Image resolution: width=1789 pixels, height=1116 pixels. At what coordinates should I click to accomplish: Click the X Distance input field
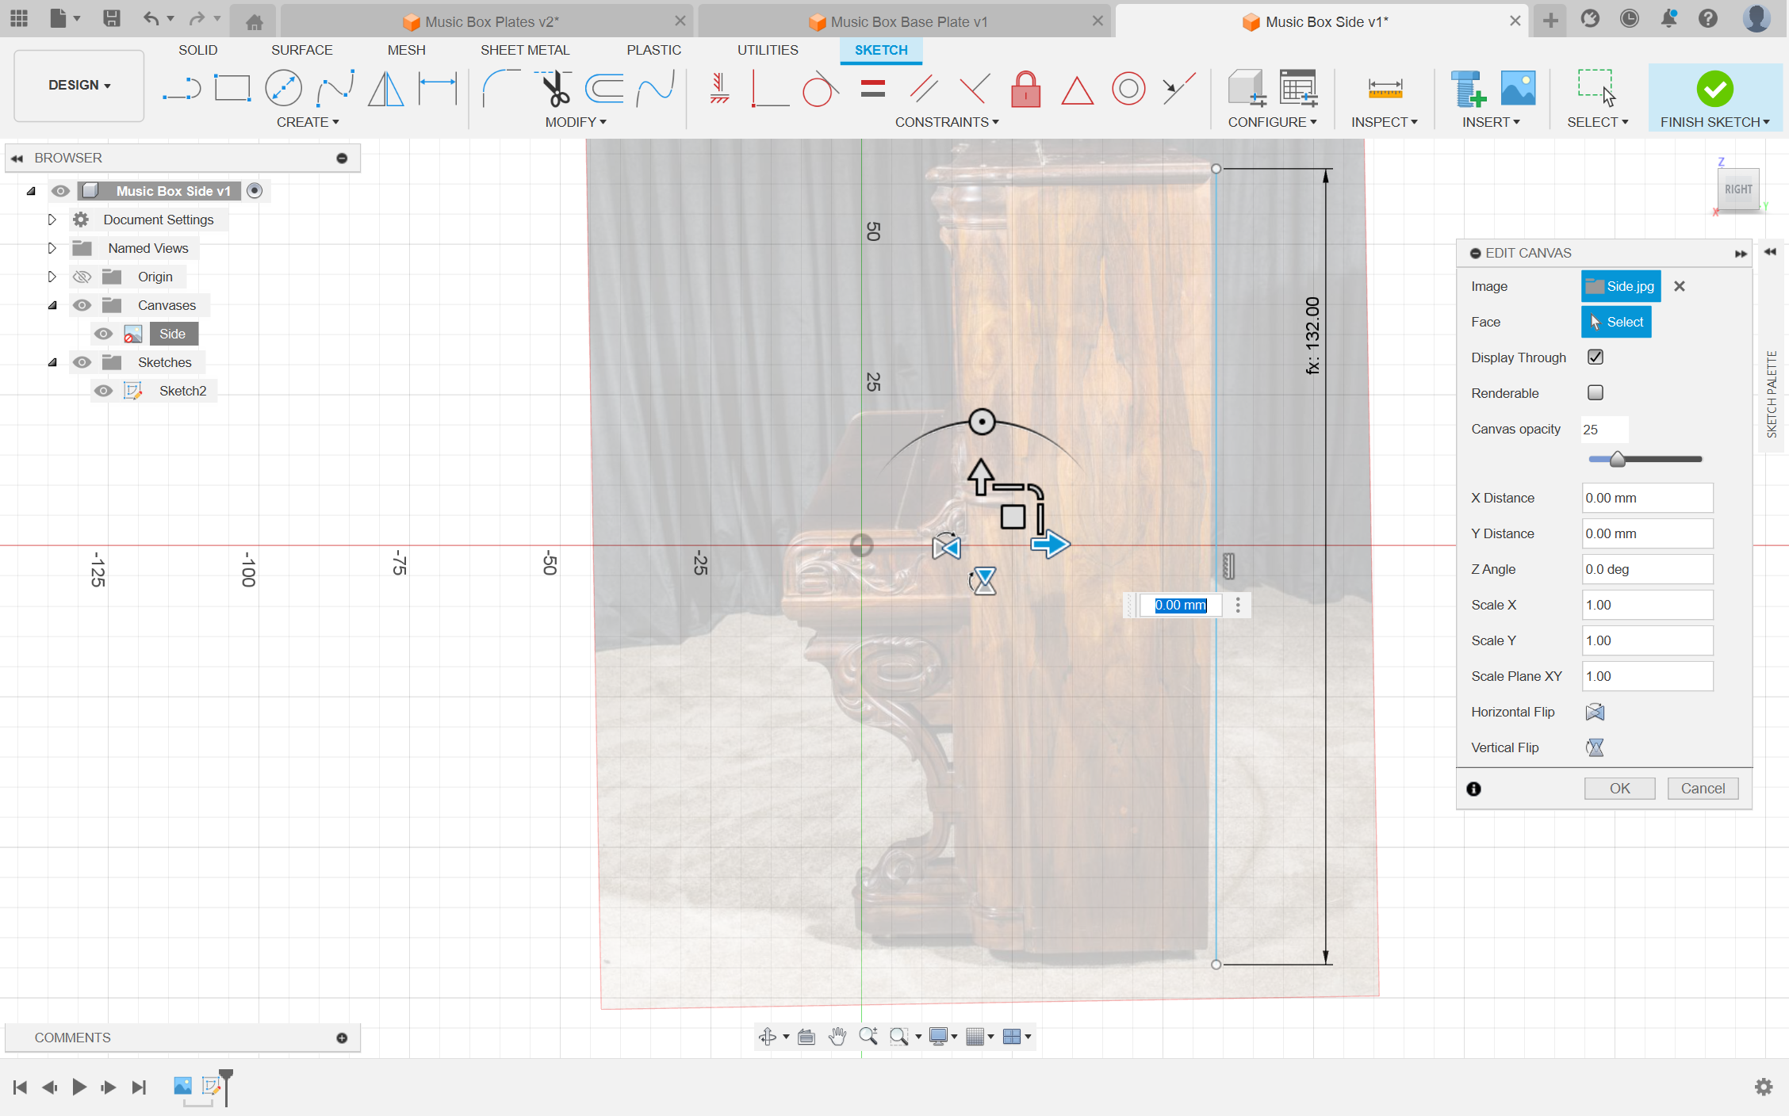pos(1646,498)
